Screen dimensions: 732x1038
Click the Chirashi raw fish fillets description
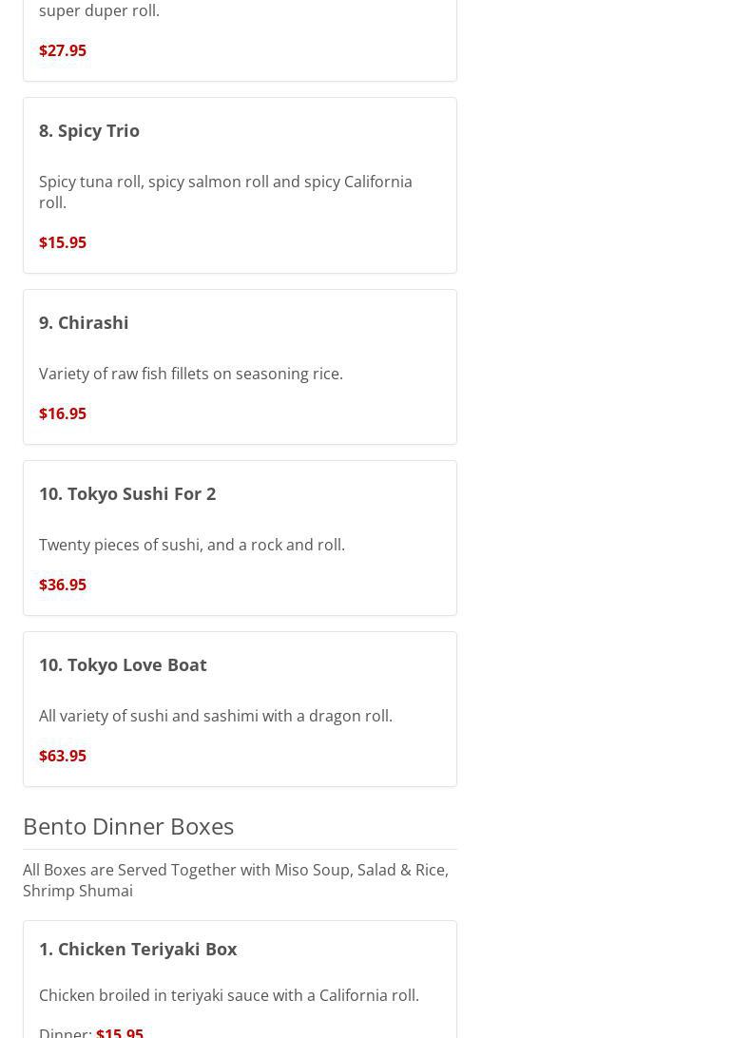[x=191, y=374]
